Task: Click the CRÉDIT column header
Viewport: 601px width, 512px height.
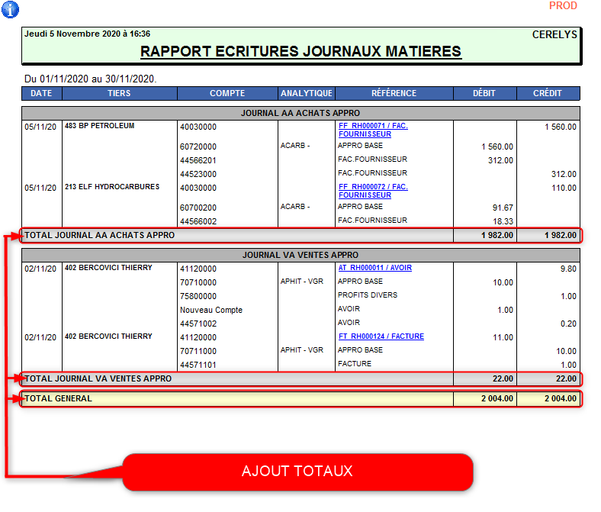Action: 548,93
